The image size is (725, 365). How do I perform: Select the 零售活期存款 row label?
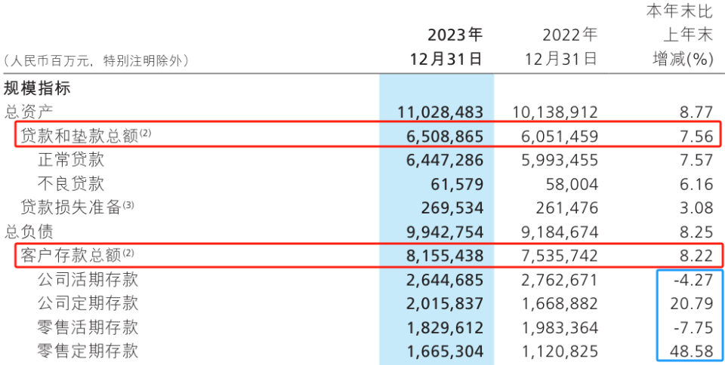[88, 327]
